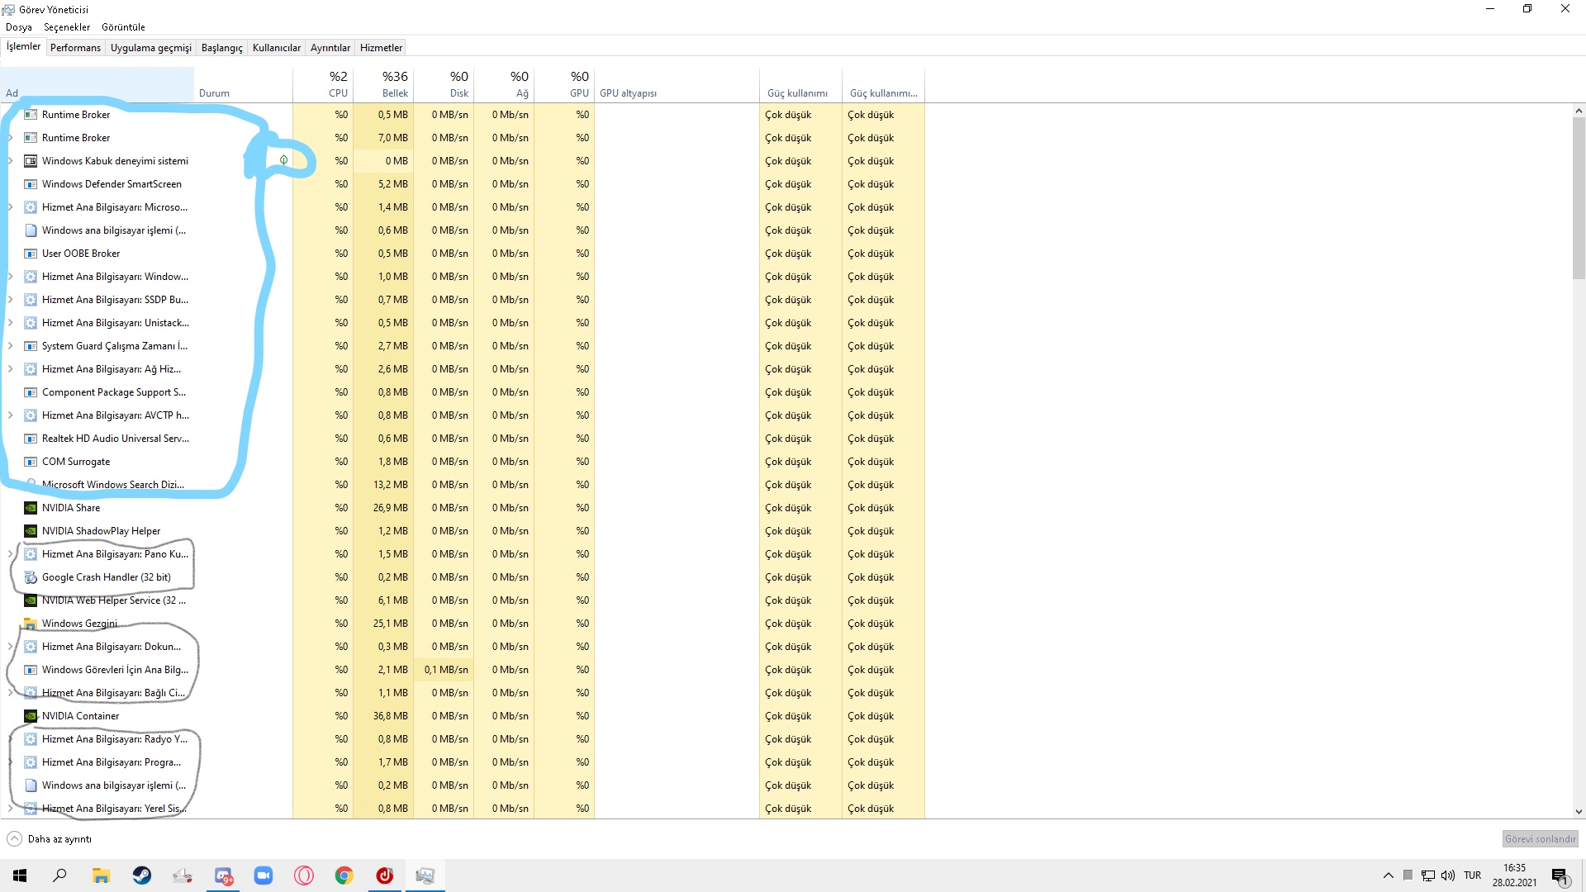Switch to the Başlangıç tab
This screenshot has height=892, width=1586.
coord(222,48)
